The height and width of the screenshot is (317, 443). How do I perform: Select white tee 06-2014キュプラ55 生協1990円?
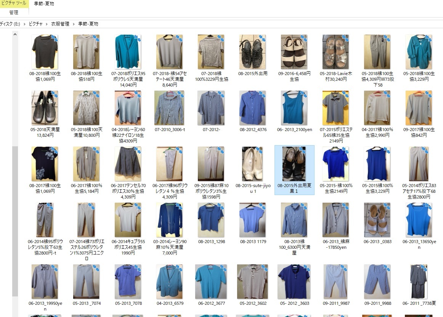[x=128, y=219]
